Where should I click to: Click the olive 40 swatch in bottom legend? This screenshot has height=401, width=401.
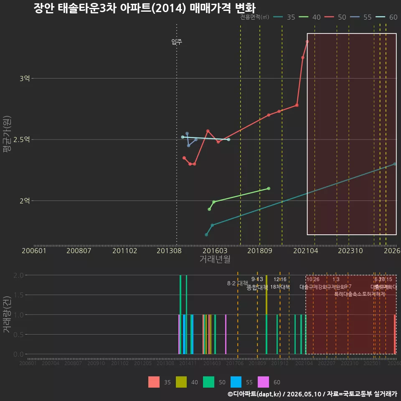[181, 382]
